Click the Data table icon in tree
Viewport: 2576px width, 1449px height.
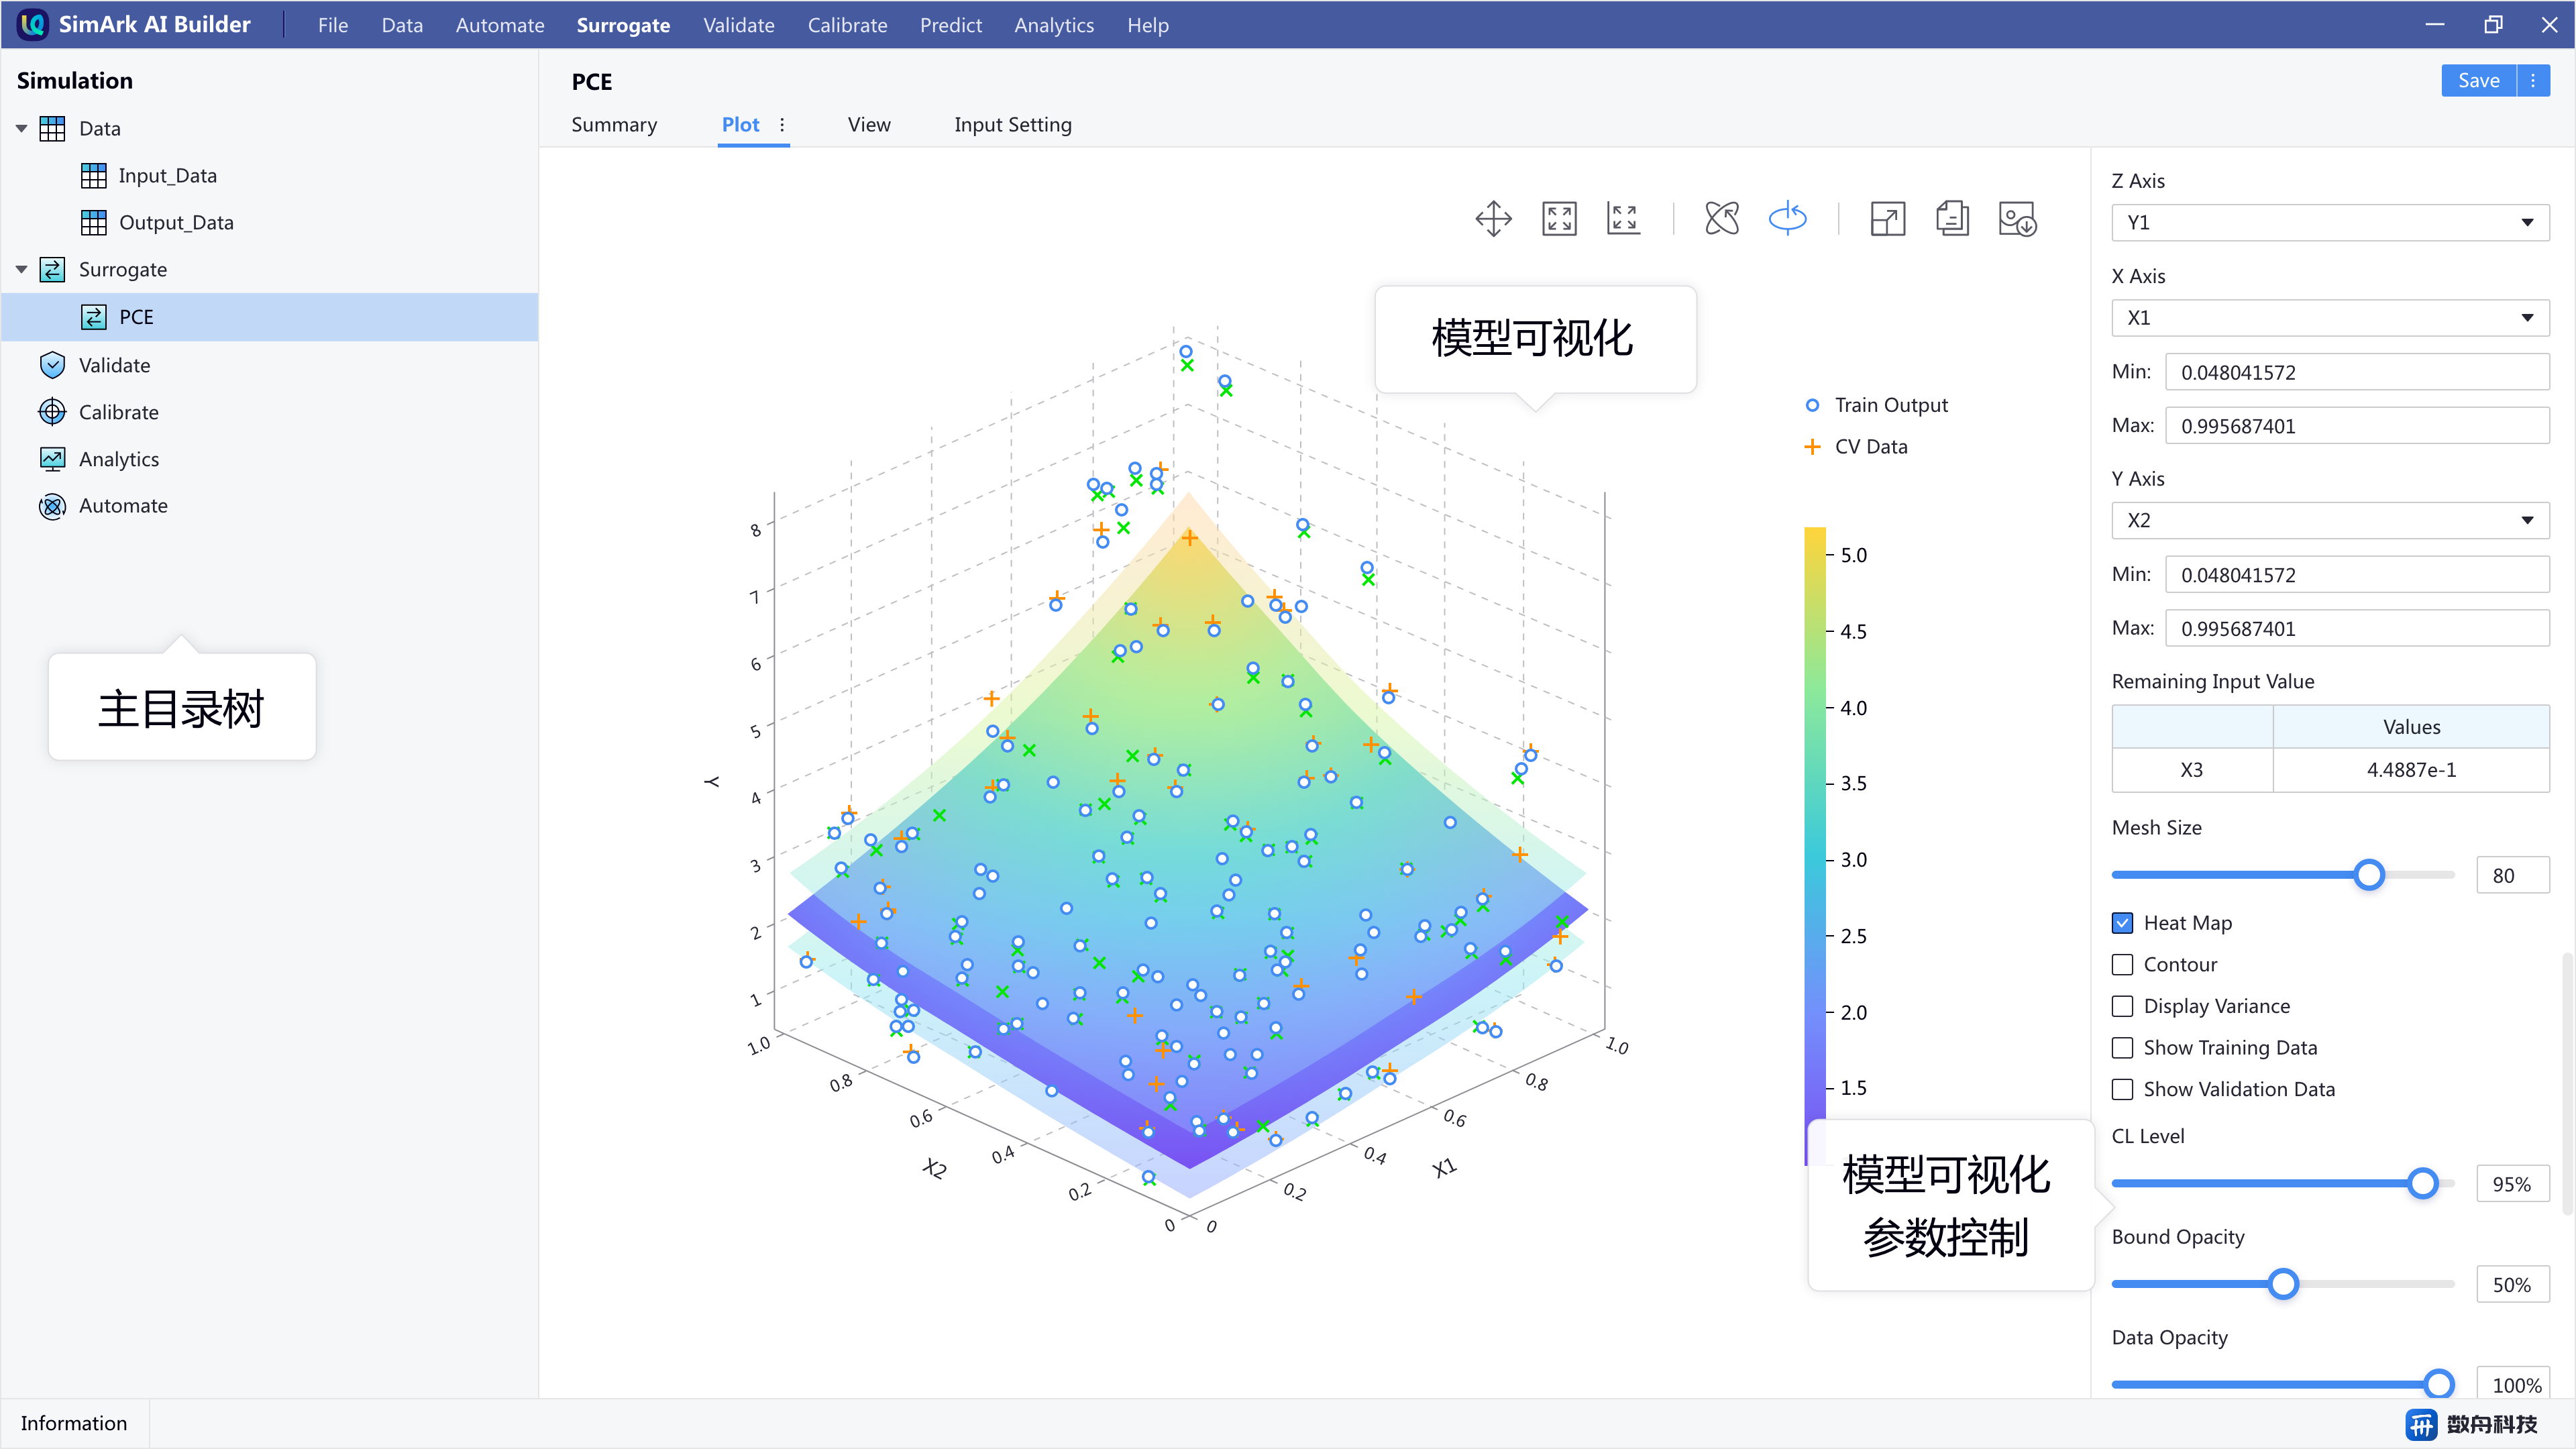coord(52,128)
